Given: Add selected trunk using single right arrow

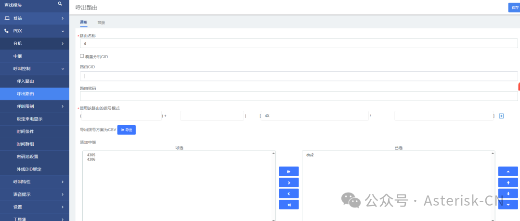Looking at the screenshot, I should tap(289, 182).
